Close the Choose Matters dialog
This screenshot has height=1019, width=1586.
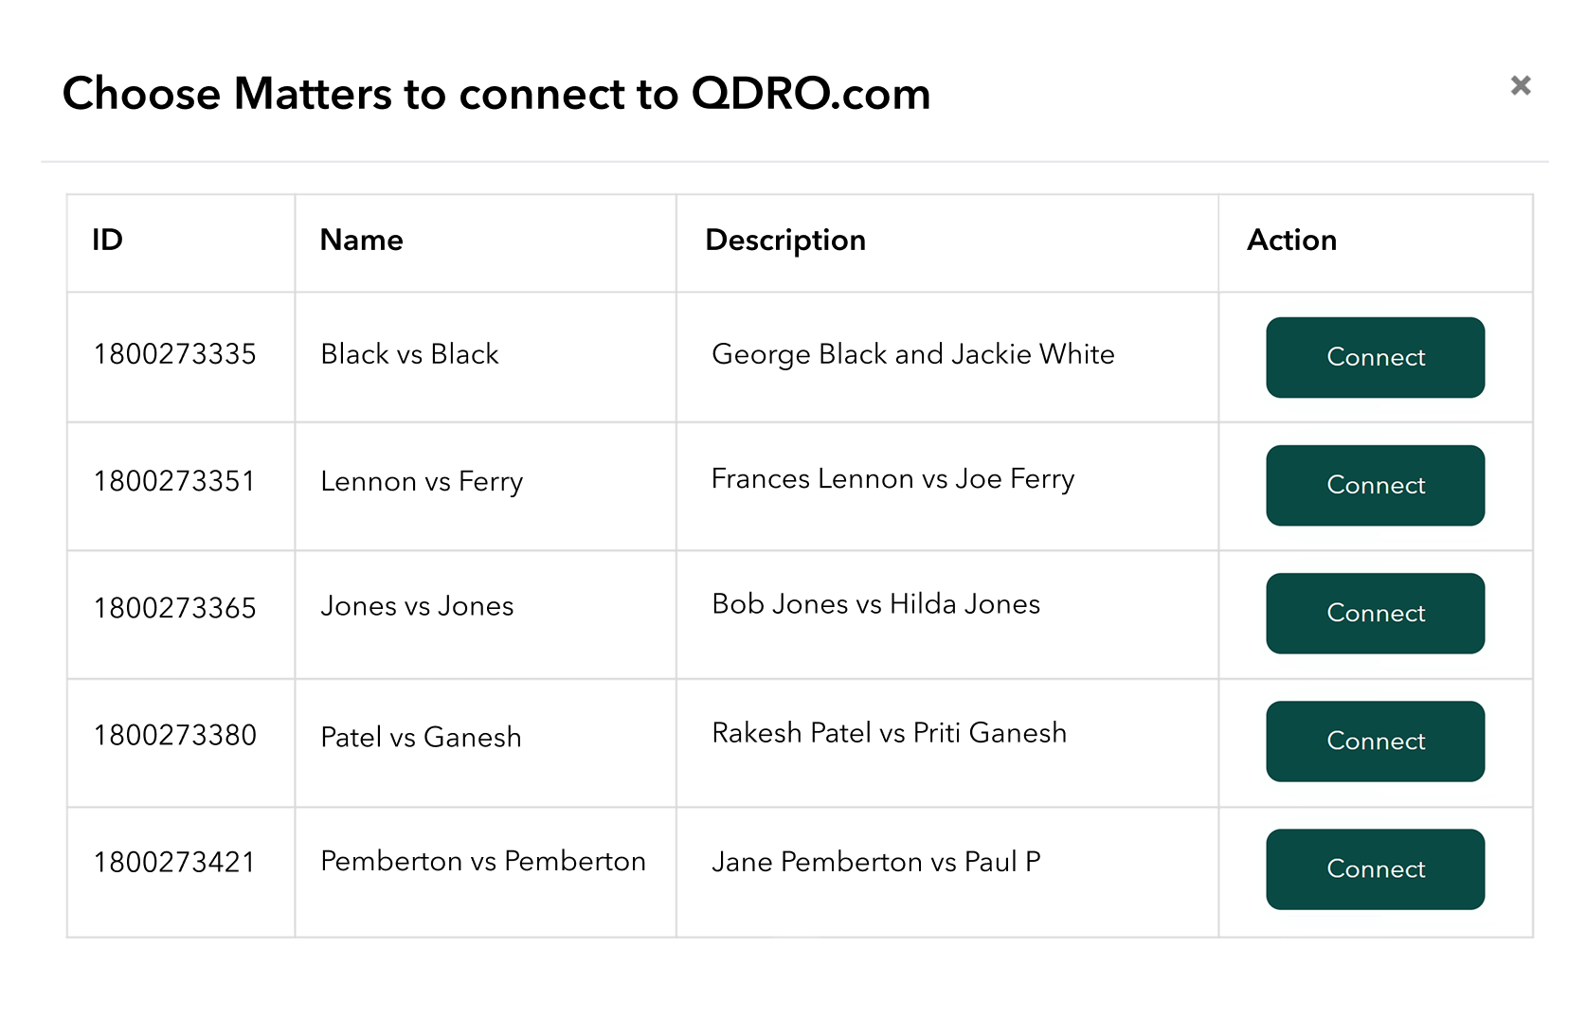point(1520,86)
